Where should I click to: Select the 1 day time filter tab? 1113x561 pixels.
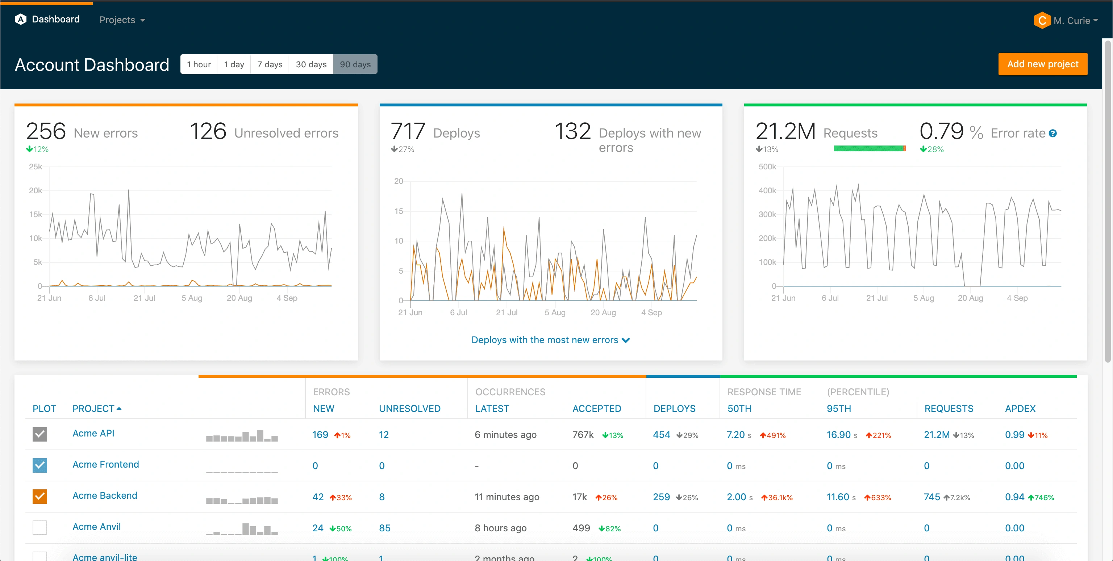(234, 64)
